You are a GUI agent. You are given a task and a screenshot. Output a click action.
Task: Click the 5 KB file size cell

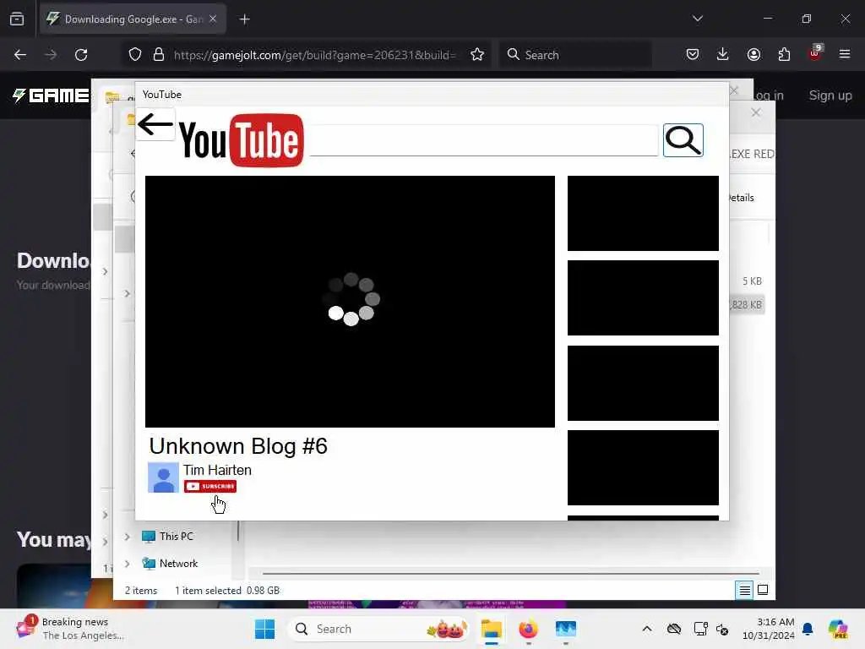pos(751,281)
